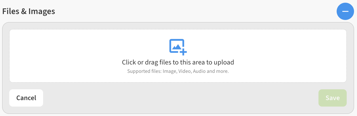Image resolution: width=357 pixels, height=116 pixels.
Task: Click the faded Save button at right
Action: [333, 98]
